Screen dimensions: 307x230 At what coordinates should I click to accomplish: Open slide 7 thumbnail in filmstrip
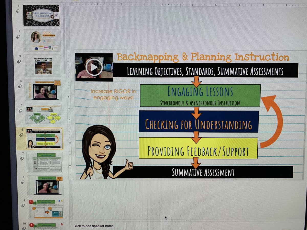tap(45, 163)
